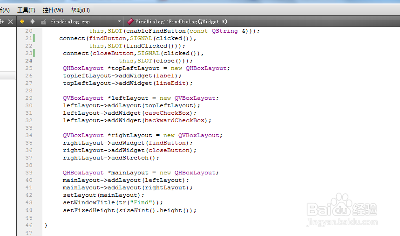Click closeButton argument on line 36
This screenshot has width=400, height=236.
click(169, 150)
